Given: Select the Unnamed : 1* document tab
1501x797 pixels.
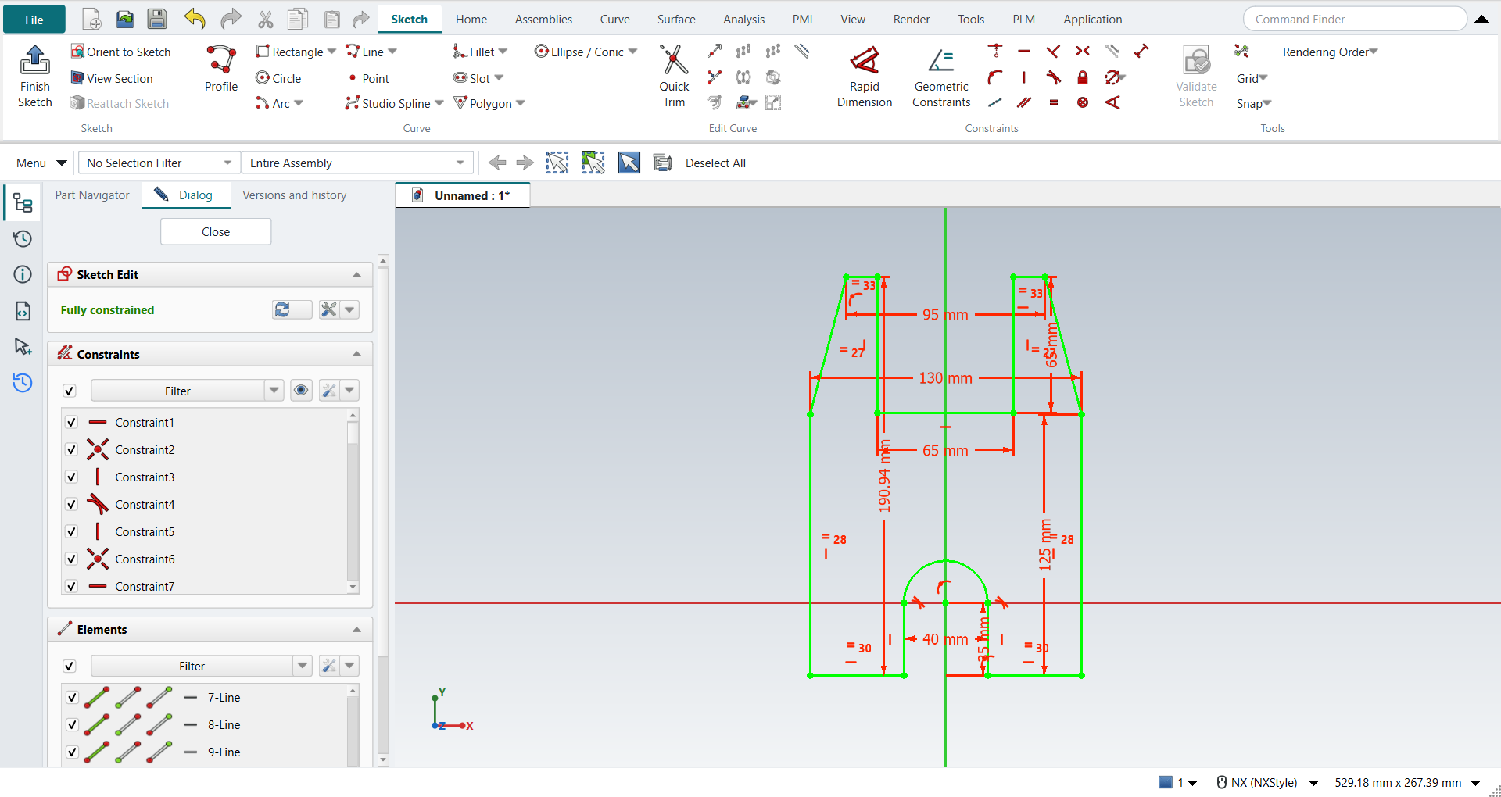Looking at the screenshot, I should tap(463, 195).
